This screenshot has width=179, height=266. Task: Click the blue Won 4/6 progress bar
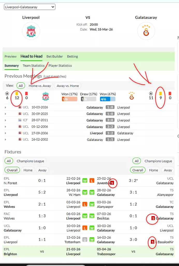108,99
